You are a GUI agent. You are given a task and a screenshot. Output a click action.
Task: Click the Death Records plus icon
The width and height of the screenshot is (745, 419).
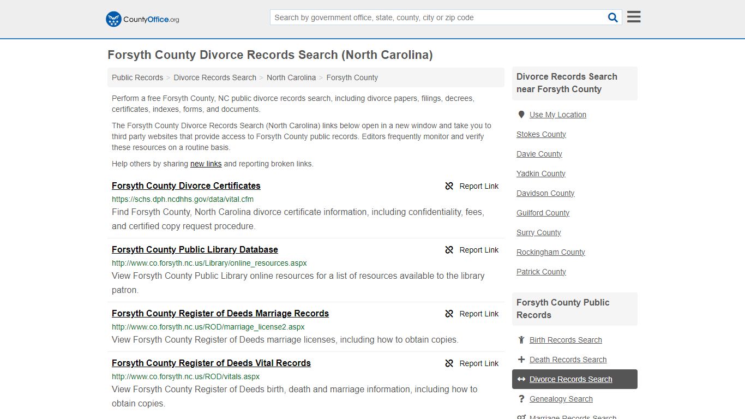[x=521, y=360]
